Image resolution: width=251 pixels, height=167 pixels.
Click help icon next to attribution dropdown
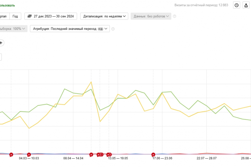[113, 29]
